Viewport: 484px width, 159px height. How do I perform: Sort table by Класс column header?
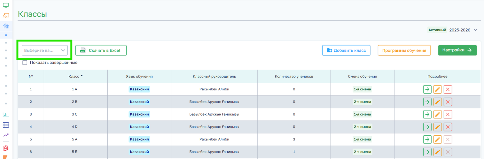[x=75, y=77]
